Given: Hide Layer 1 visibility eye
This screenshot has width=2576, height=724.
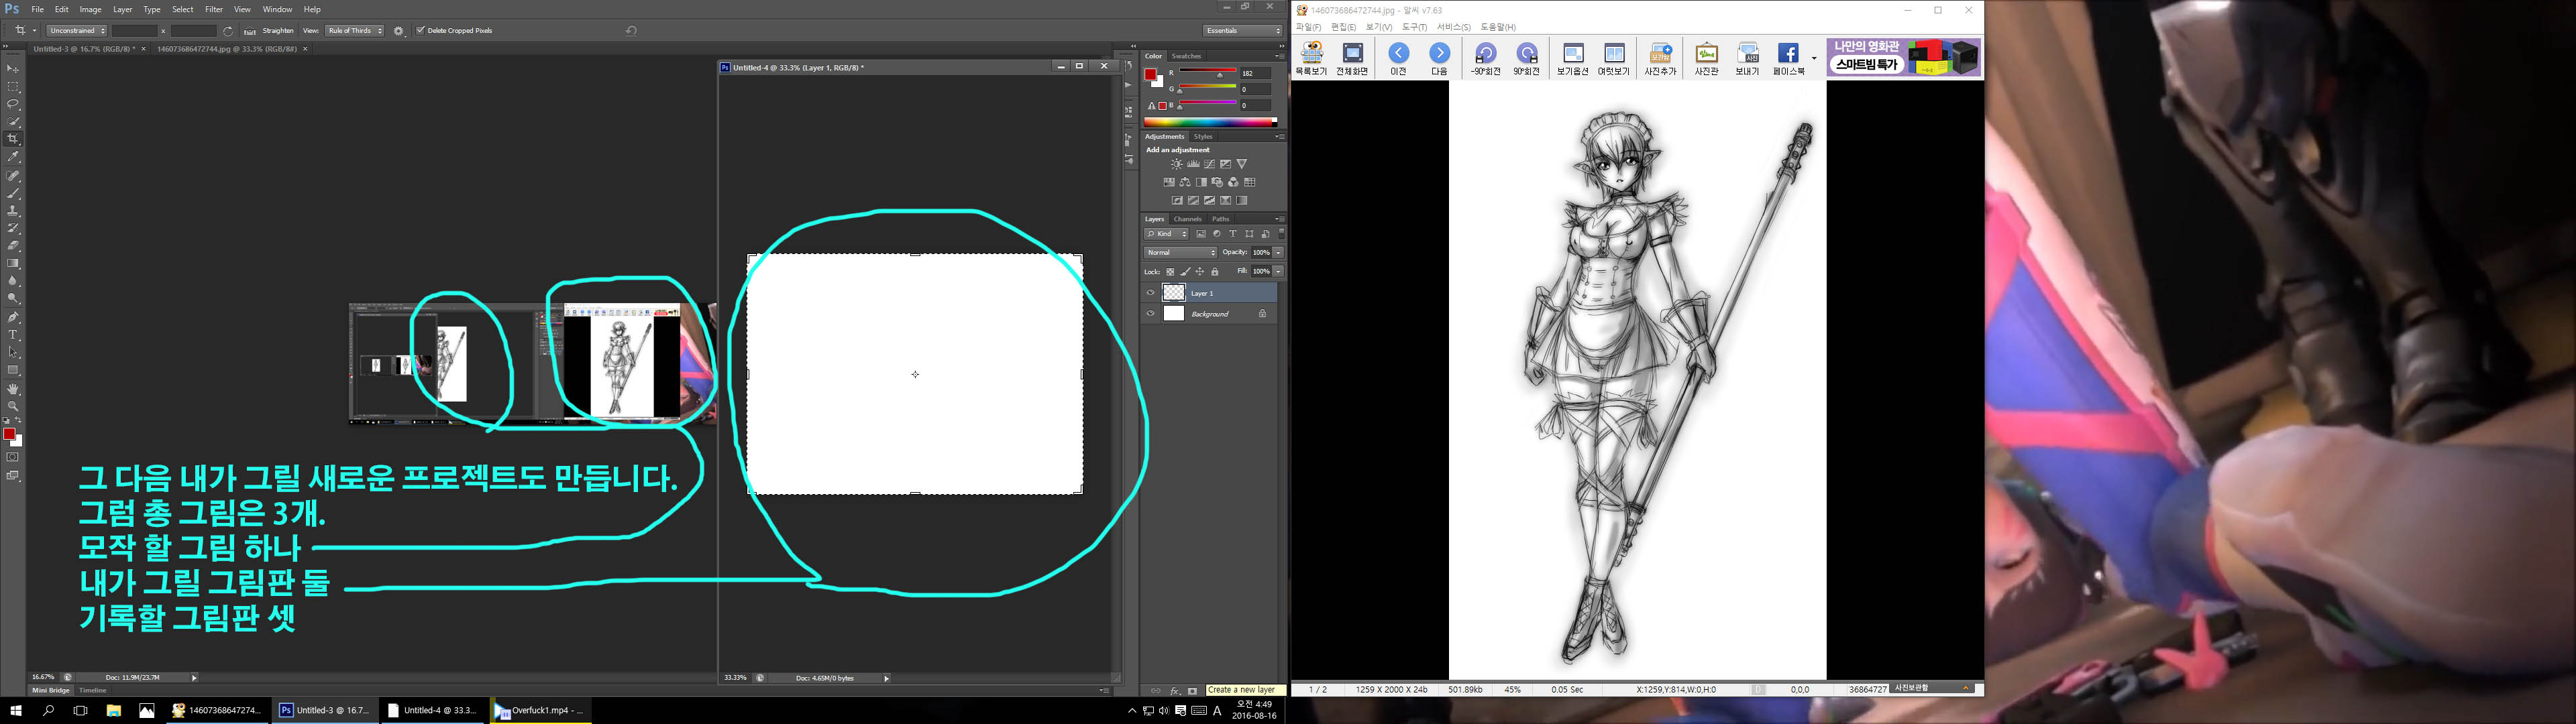Looking at the screenshot, I should (1150, 293).
